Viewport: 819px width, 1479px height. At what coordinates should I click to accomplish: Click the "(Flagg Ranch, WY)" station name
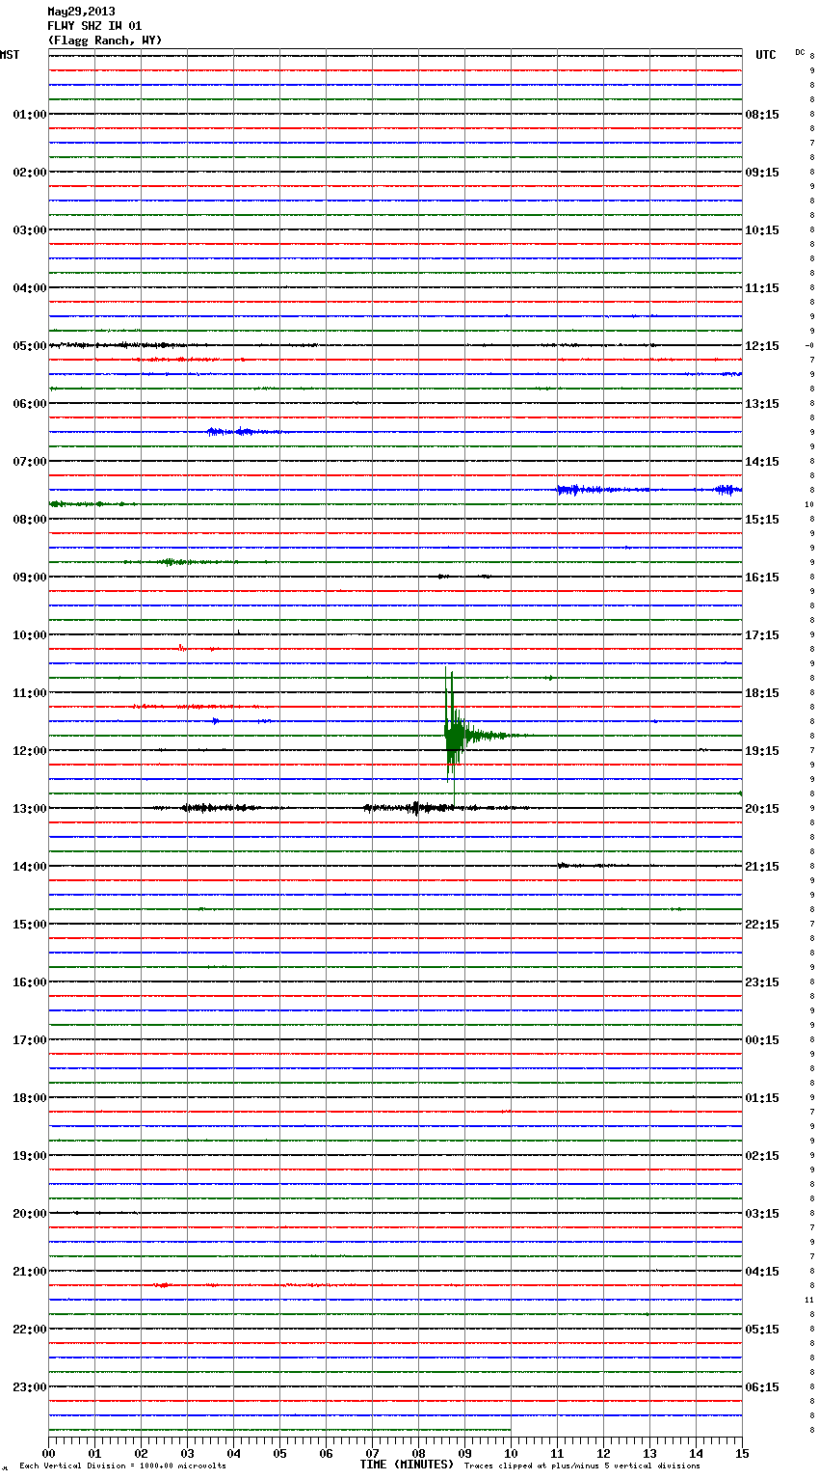pyautogui.click(x=105, y=40)
